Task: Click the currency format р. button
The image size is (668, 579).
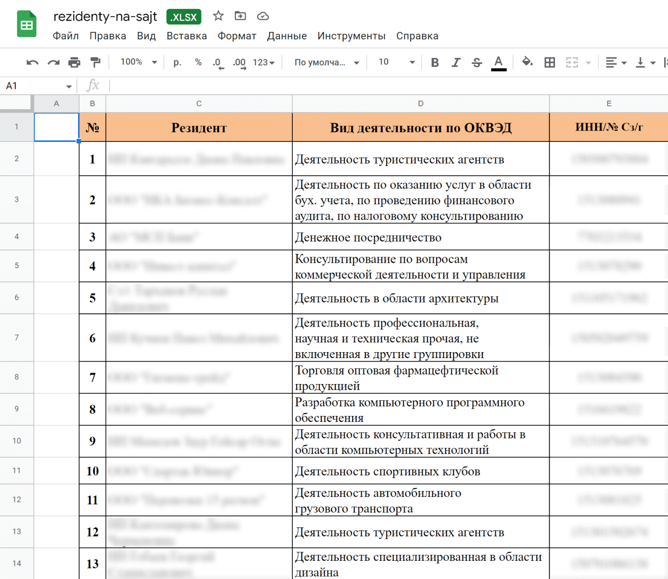Action: 177,62
